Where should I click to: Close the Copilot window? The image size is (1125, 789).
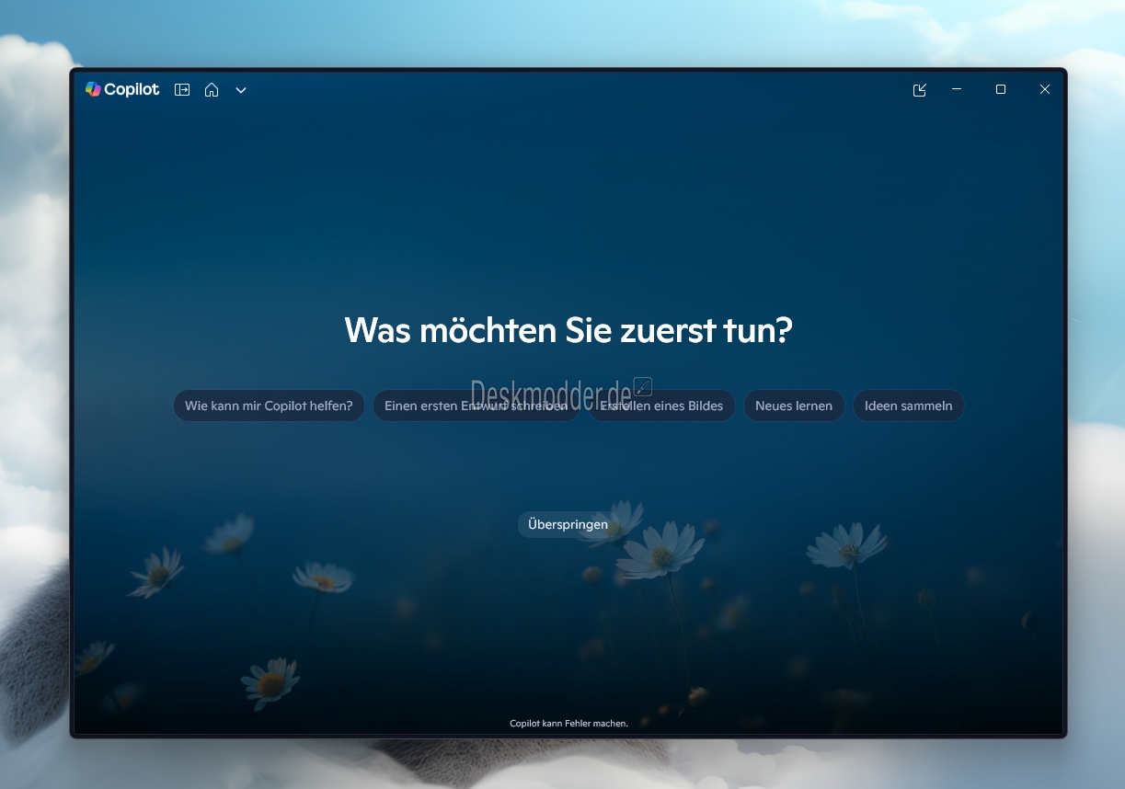point(1044,89)
